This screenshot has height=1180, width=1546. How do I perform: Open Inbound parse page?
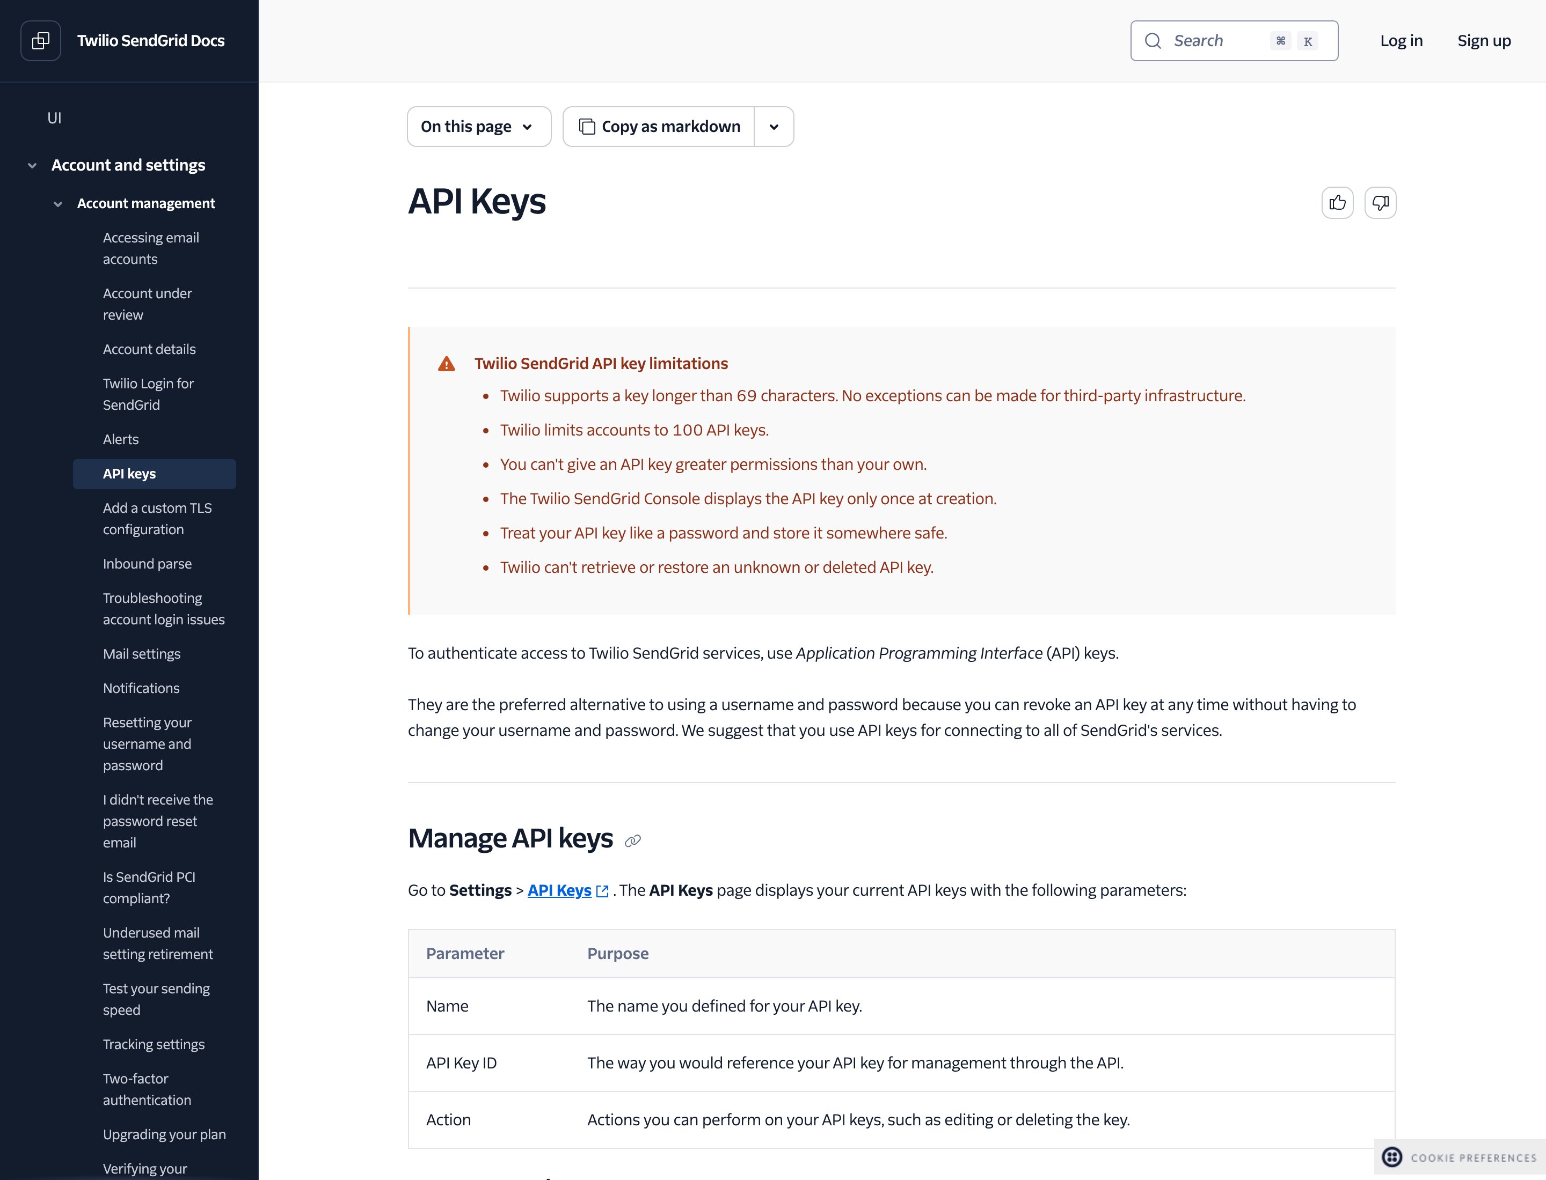[x=148, y=564]
